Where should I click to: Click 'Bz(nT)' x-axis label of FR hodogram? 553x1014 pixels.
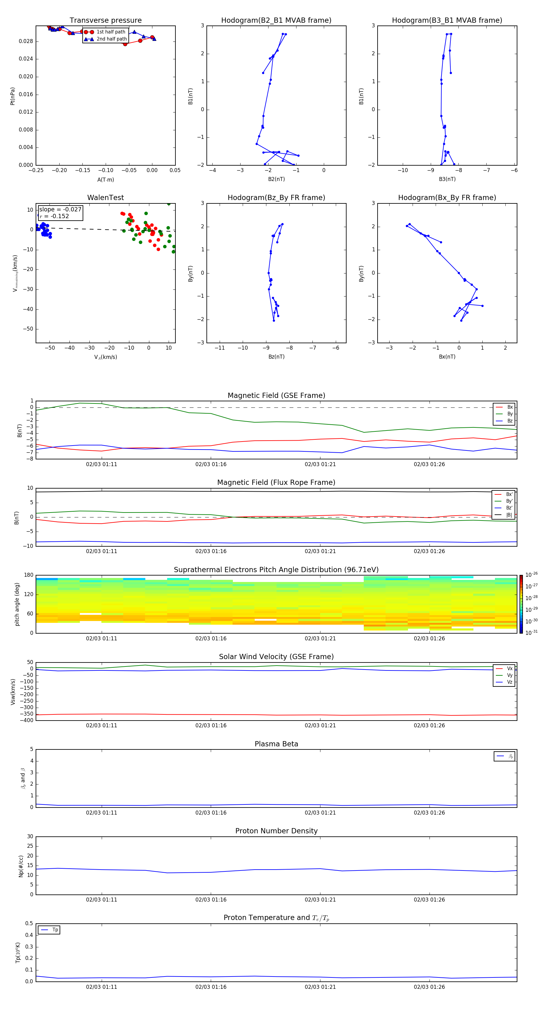click(x=276, y=357)
